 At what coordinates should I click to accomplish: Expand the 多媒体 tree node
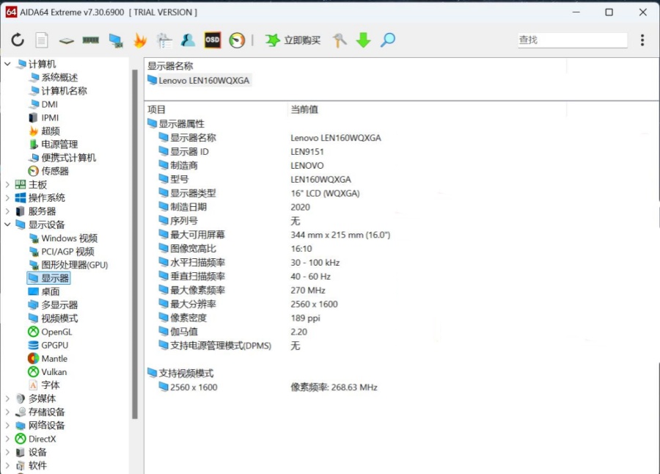tap(7, 398)
